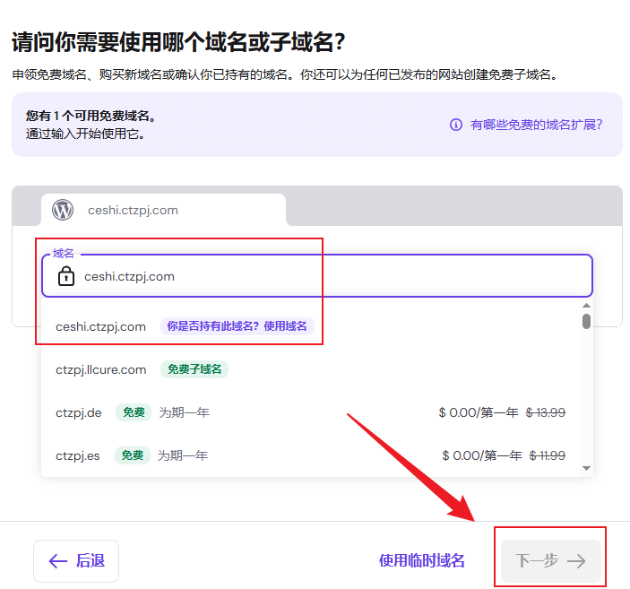
Task: Click the scrollbar up arrow in domain list
Action: tap(586, 306)
